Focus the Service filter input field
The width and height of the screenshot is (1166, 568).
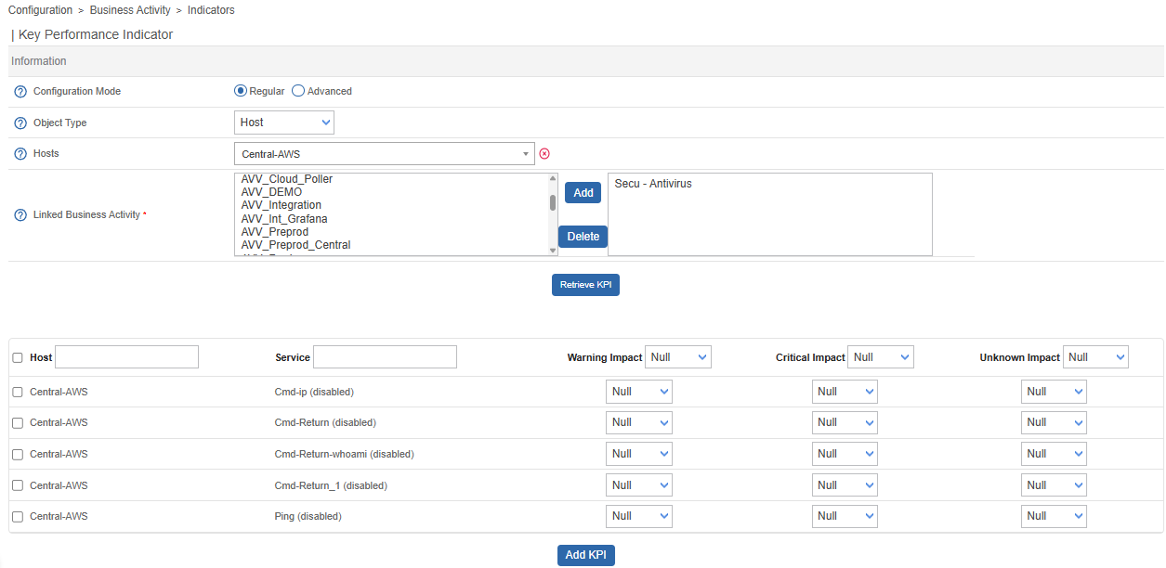tap(385, 357)
